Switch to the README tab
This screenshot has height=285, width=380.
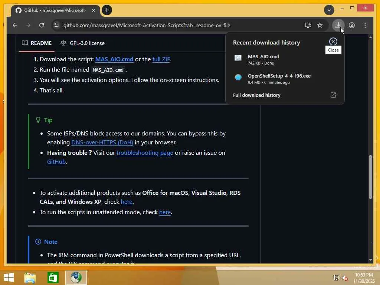click(x=37, y=43)
